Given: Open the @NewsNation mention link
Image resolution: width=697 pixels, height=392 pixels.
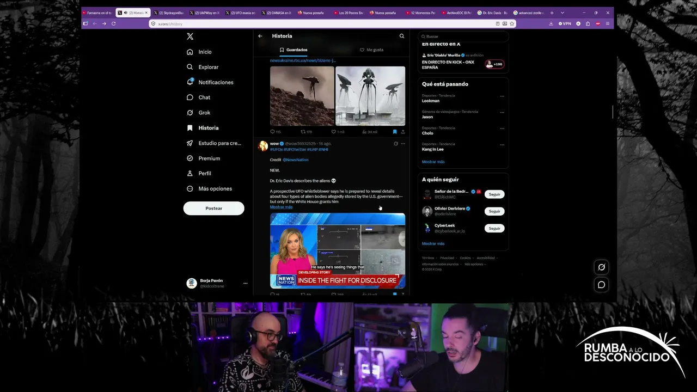Looking at the screenshot, I should click(x=295, y=160).
